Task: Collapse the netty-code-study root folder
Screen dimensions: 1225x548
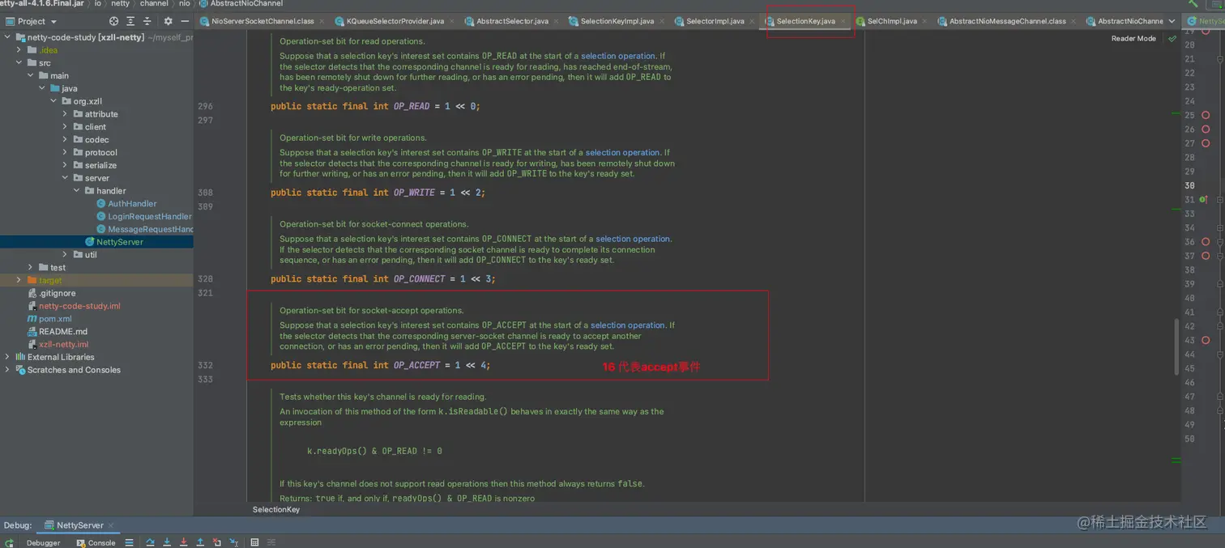Action: pyautogui.click(x=8, y=37)
